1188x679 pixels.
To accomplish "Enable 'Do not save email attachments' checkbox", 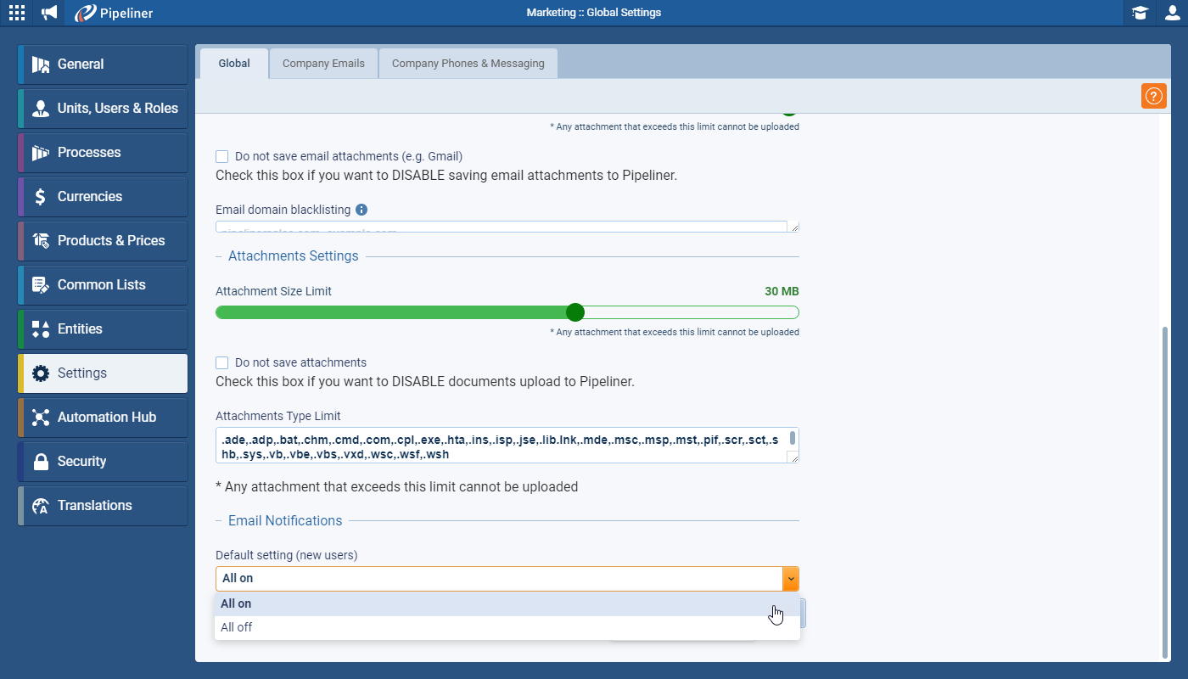I will 222,156.
